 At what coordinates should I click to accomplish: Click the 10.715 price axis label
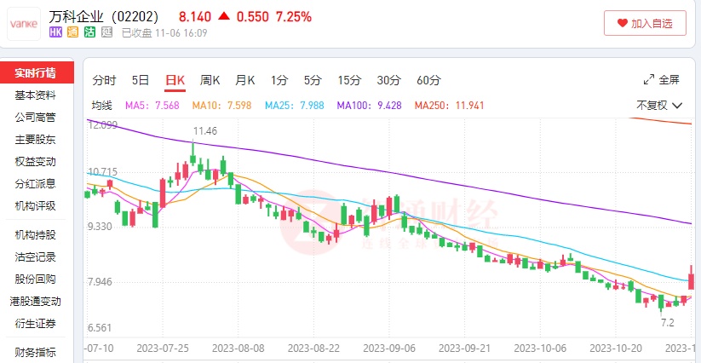click(x=103, y=172)
